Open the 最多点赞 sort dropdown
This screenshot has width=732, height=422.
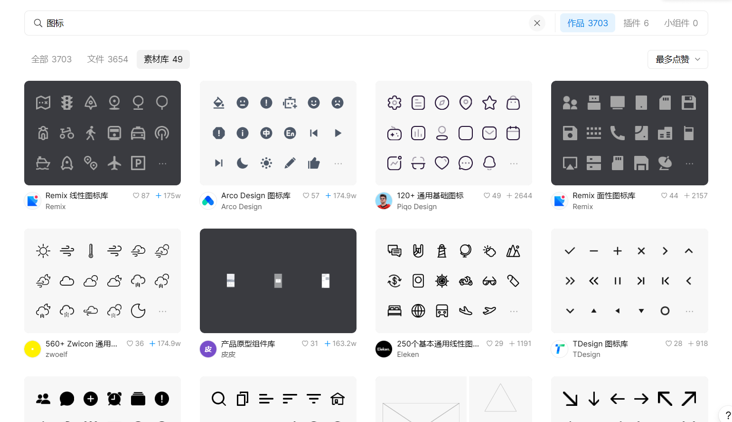[x=678, y=59]
